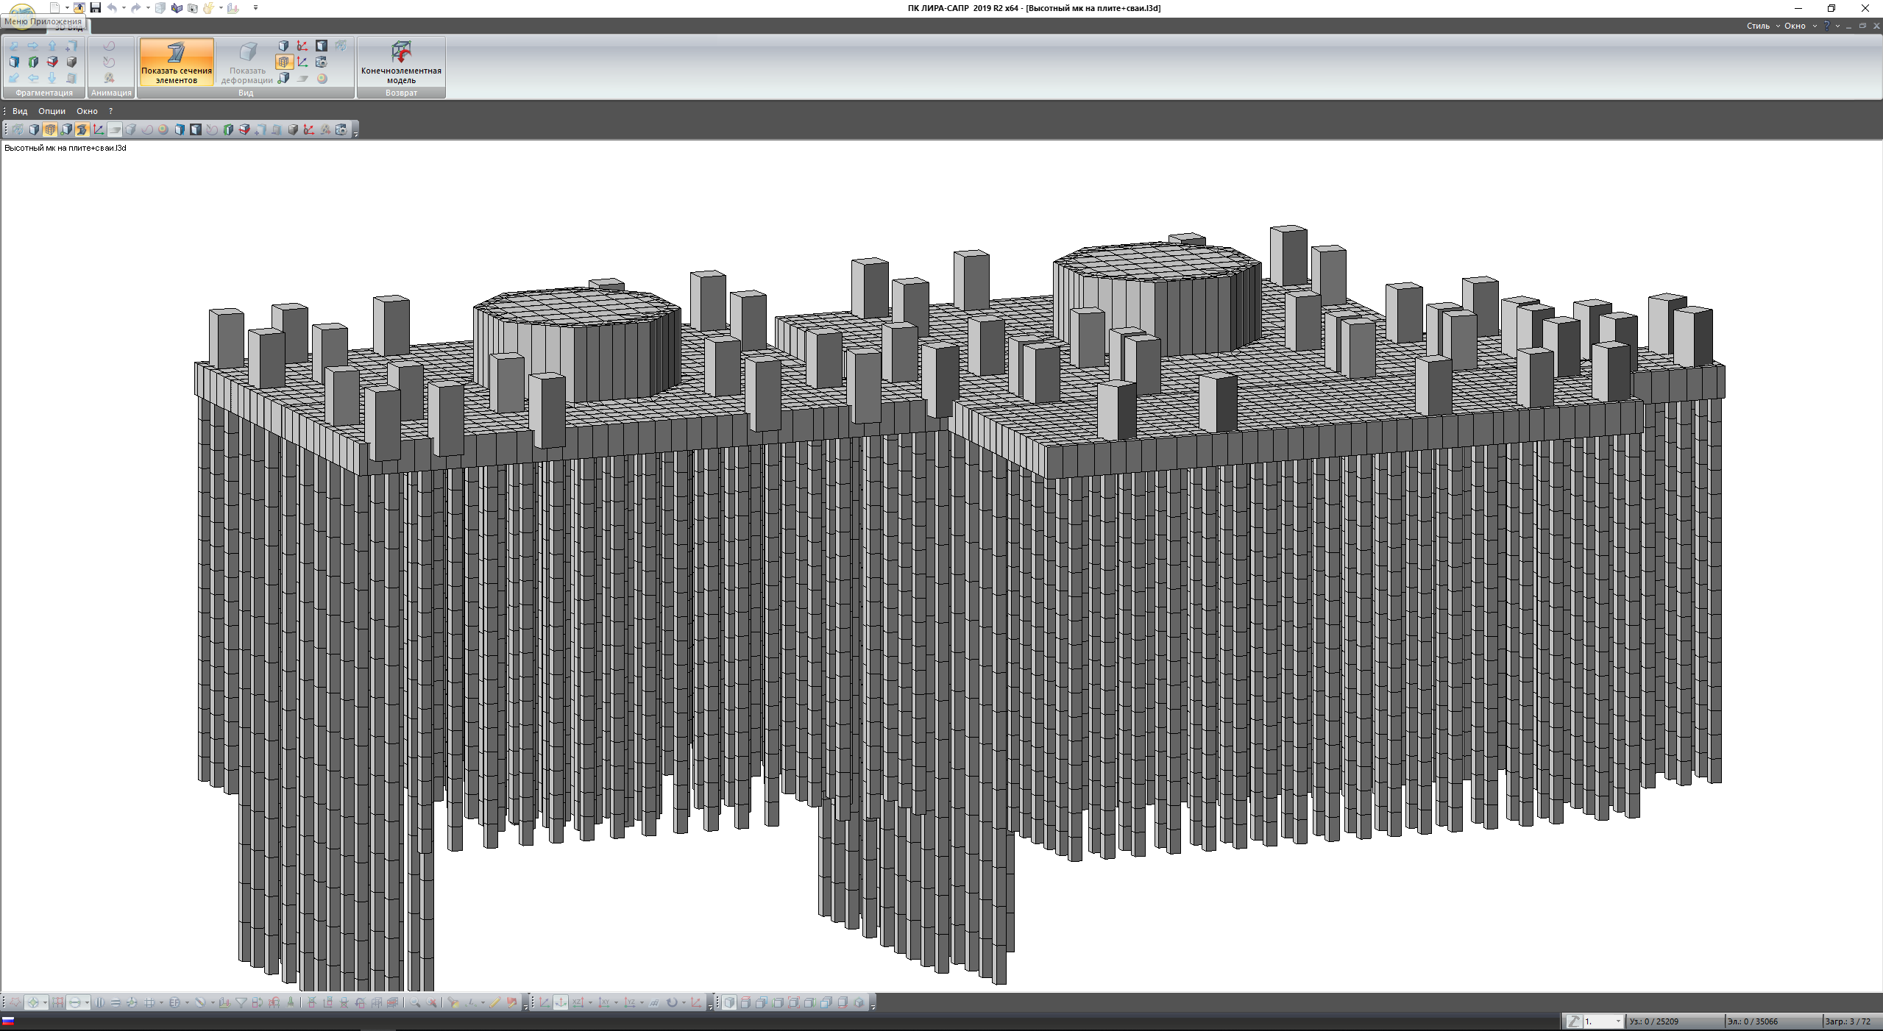Toggle Показать сечения элементов button
Viewport: 1883px width, 1031px height.
(177, 62)
